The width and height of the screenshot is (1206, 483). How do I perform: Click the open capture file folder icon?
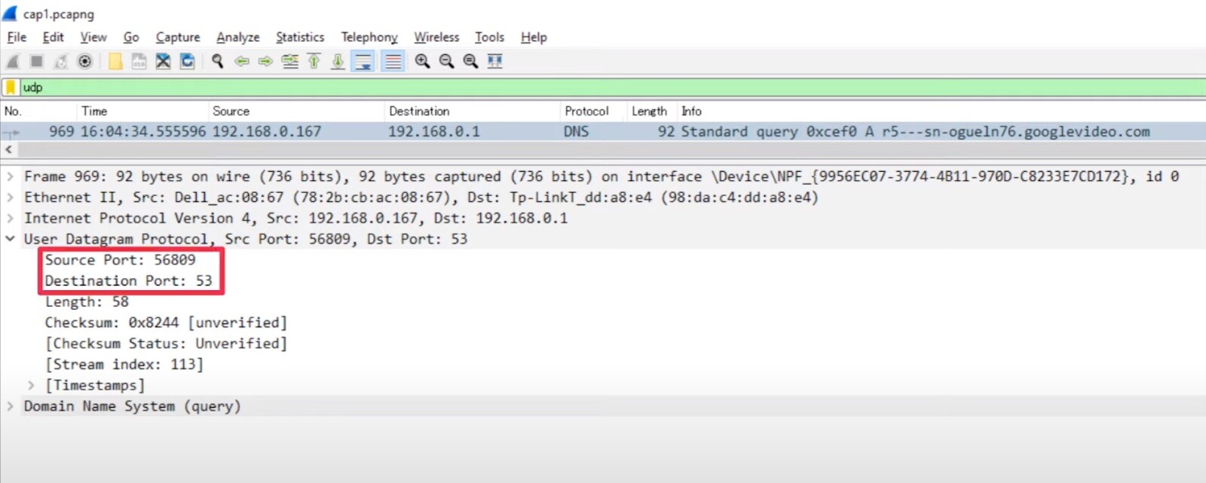(x=115, y=62)
